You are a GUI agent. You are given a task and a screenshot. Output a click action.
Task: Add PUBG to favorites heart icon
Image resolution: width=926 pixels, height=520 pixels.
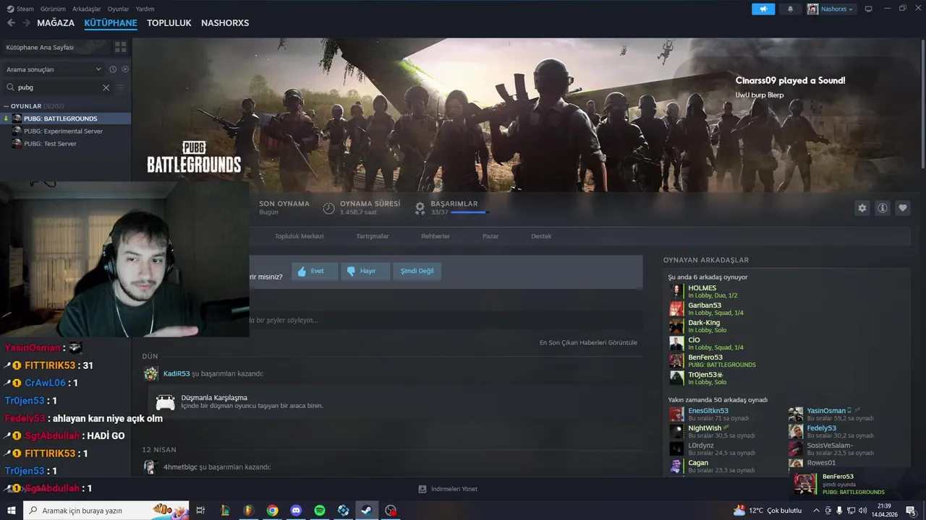coord(902,208)
